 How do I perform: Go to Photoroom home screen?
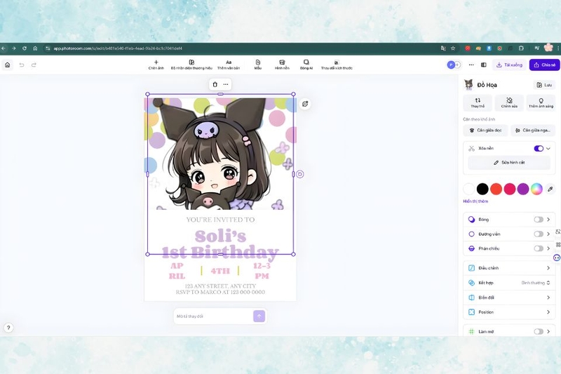click(x=8, y=65)
